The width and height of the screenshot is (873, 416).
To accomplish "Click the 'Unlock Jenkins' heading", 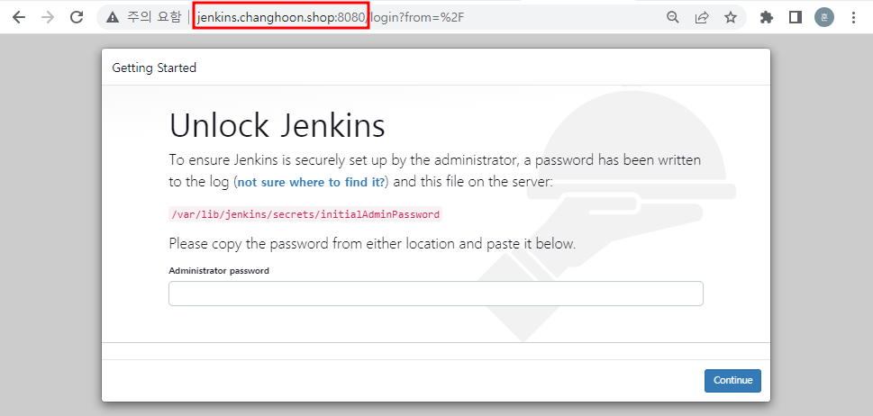I will (x=277, y=126).
